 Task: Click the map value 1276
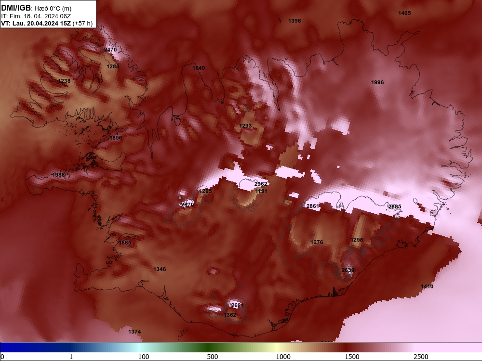coord(317,242)
